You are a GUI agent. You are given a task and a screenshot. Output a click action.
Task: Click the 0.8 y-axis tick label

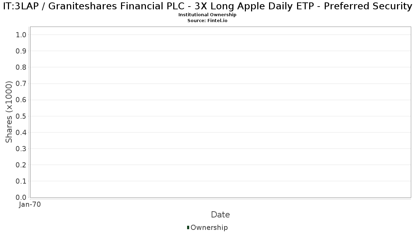click(21, 67)
